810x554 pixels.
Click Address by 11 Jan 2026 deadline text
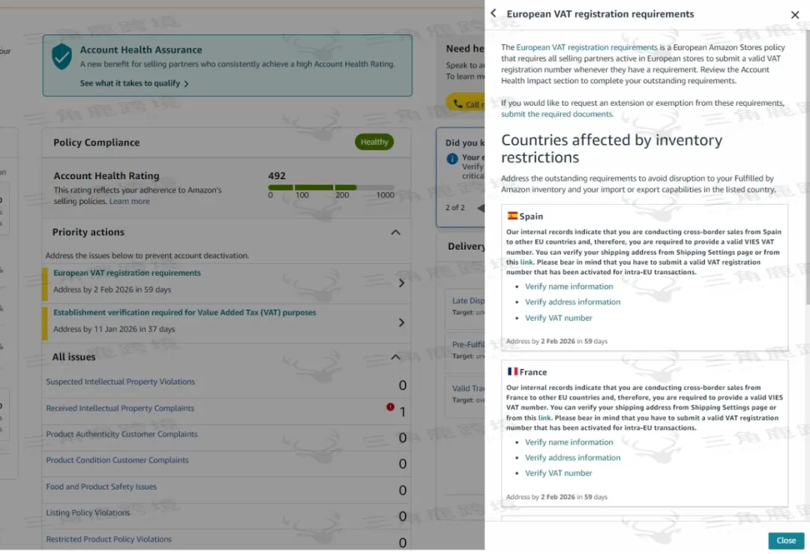114,329
